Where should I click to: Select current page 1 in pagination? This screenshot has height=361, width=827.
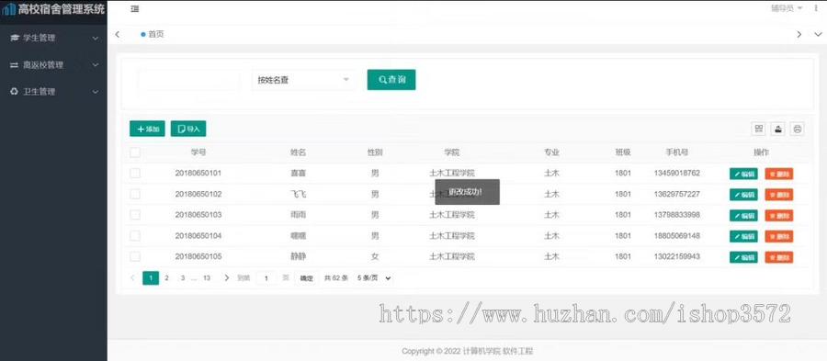coord(151,277)
